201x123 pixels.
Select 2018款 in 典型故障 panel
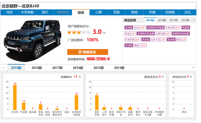pos(162,20)
